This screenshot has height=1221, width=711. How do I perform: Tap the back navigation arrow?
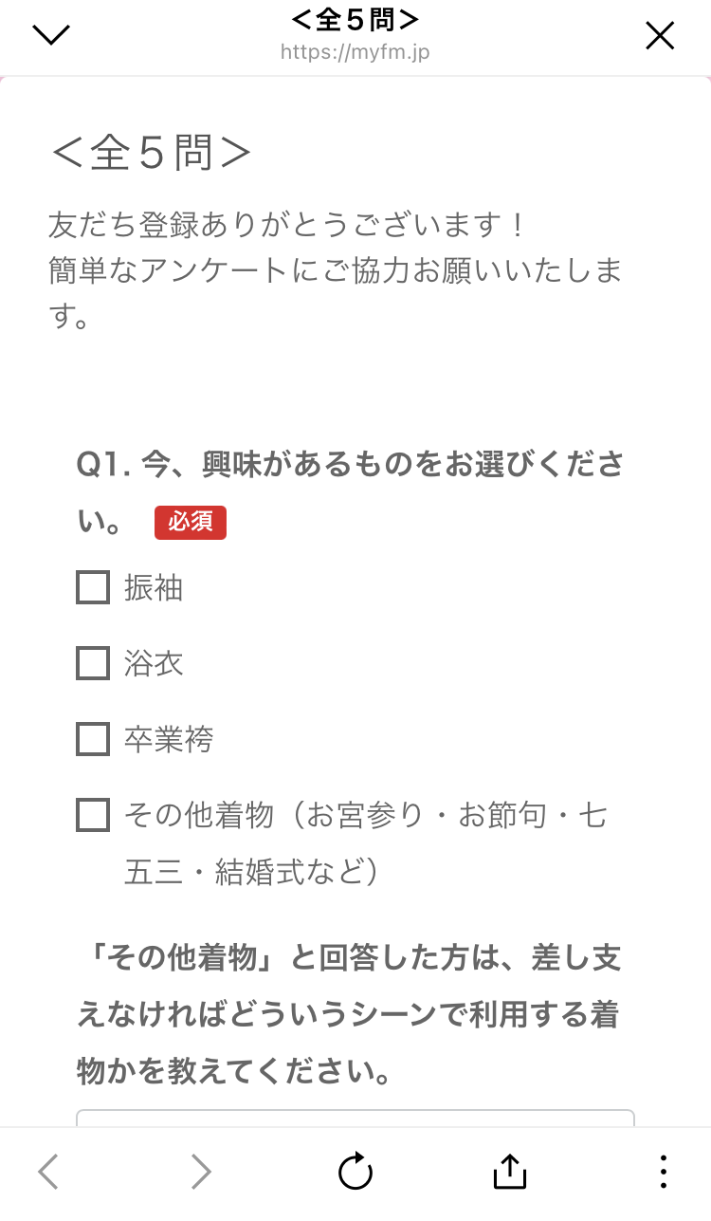point(47,1172)
